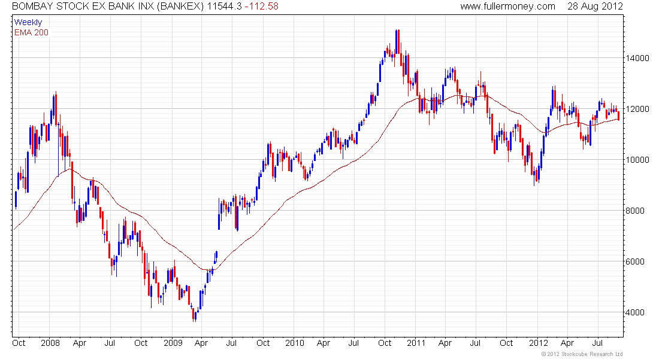Click the lowest candlestick below 4000
Screen dimensions: 659x359
tap(194, 315)
